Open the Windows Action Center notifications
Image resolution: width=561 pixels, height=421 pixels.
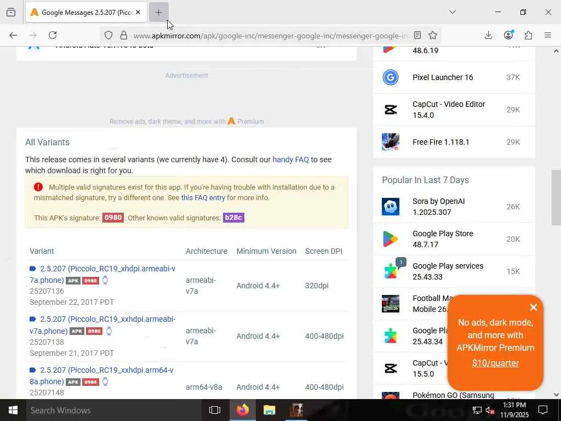543,410
